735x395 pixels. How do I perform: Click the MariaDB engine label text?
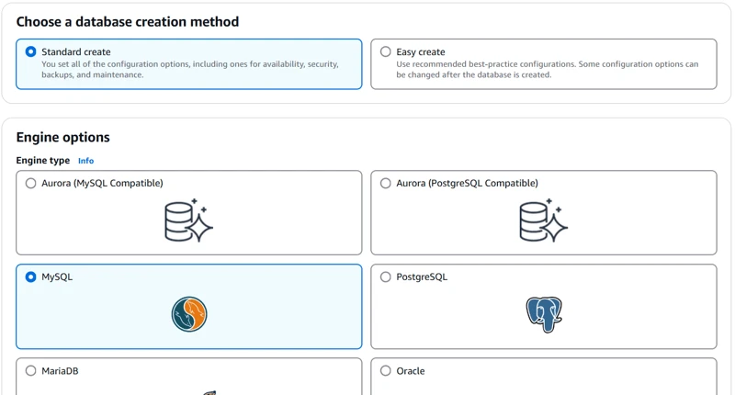(x=60, y=371)
